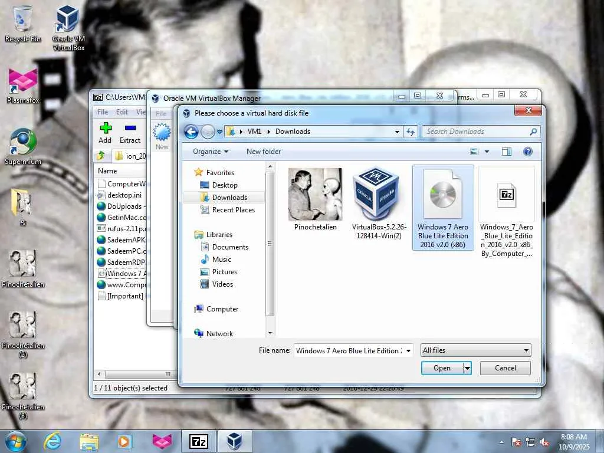This screenshot has height=453, width=604.
Task: Click the Add button in 7-Zip toolbar
Action: pyautogui.click(x=105, y=133)
